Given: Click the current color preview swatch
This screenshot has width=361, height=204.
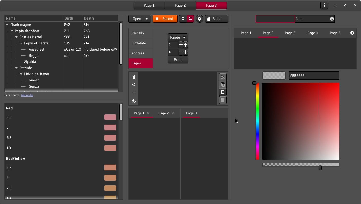Looking at the screenshot, I should (274, 76).
